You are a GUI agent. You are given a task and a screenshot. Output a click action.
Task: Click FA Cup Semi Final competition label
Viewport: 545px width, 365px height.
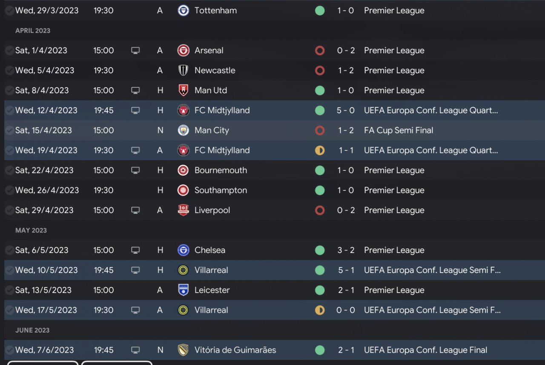(x=398, y=130)
